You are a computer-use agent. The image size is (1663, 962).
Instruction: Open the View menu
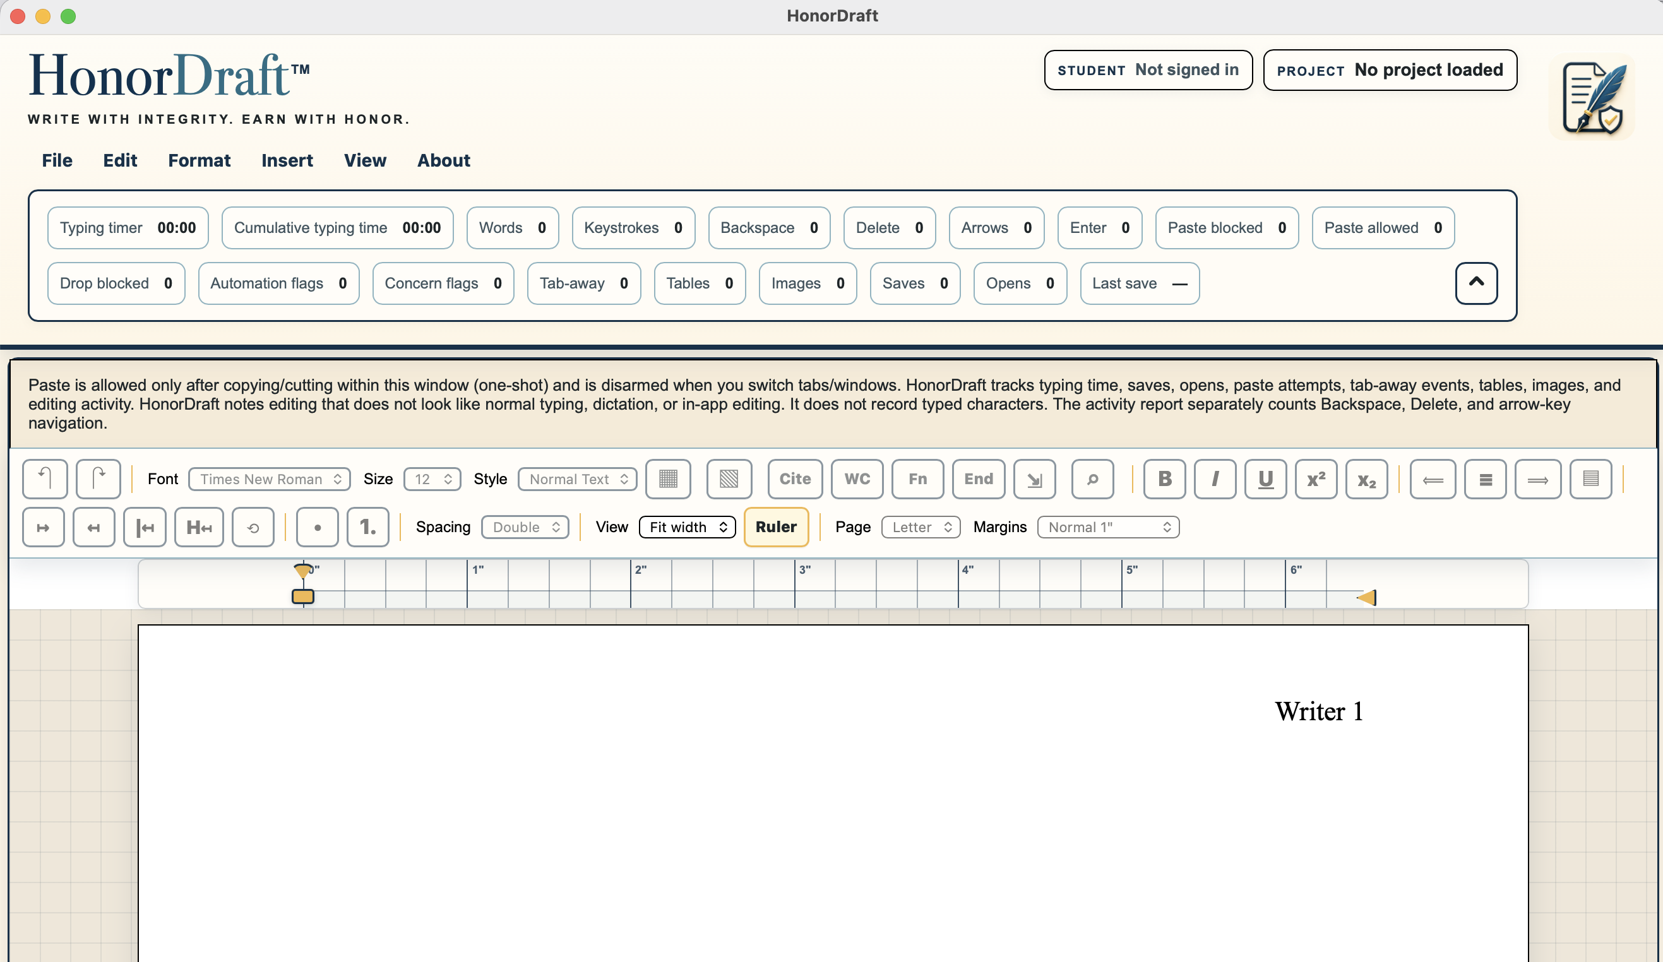(365, 160)
